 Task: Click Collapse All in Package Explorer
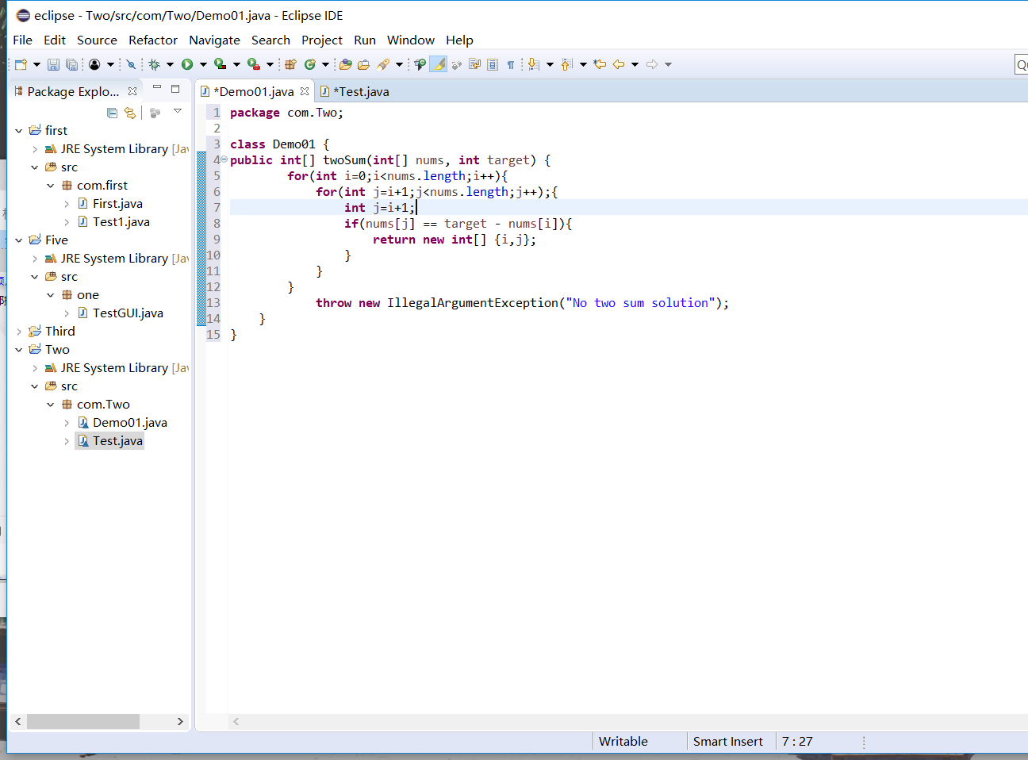(x=112, y=113)
